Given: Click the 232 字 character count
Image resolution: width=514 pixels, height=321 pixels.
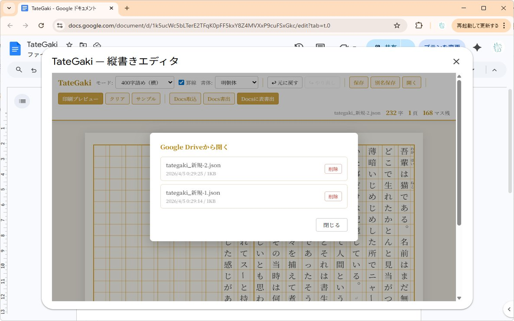Looking at the screenshot, I should [394, 113].
